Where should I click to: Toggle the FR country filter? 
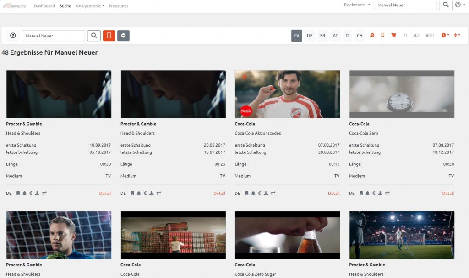tap(322, 36)
